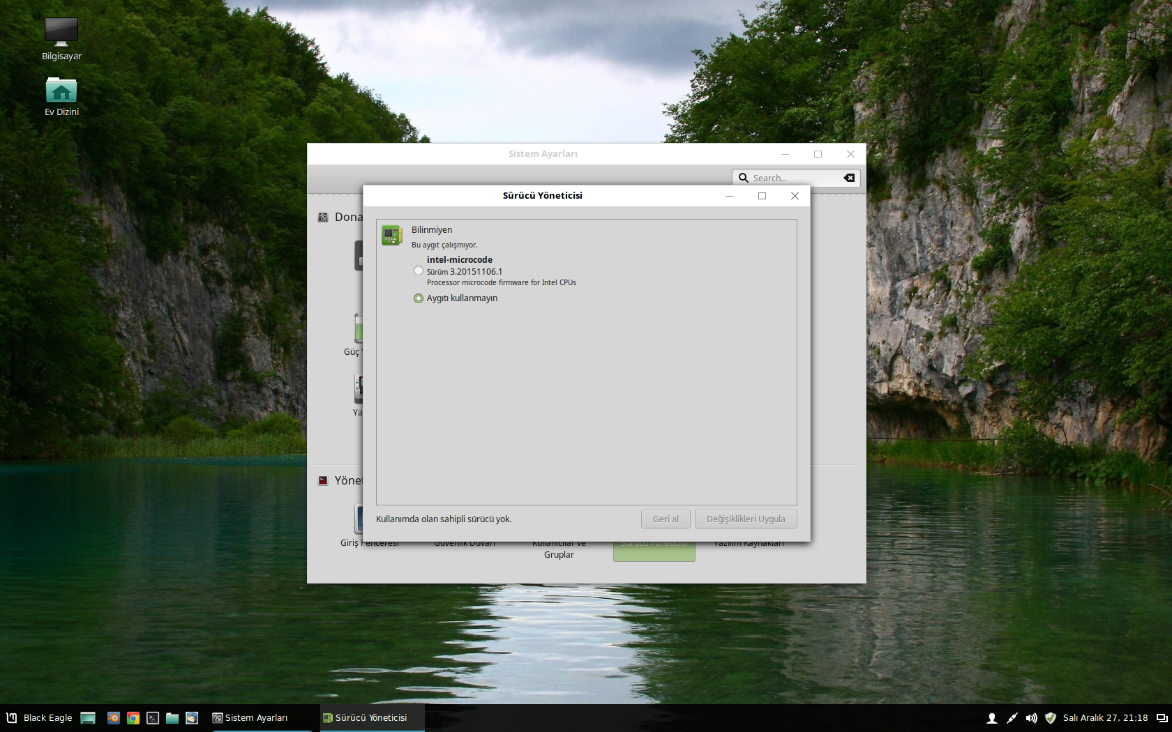
Task: Launch Chrome from the taskbar
Action: coord(133,718)
